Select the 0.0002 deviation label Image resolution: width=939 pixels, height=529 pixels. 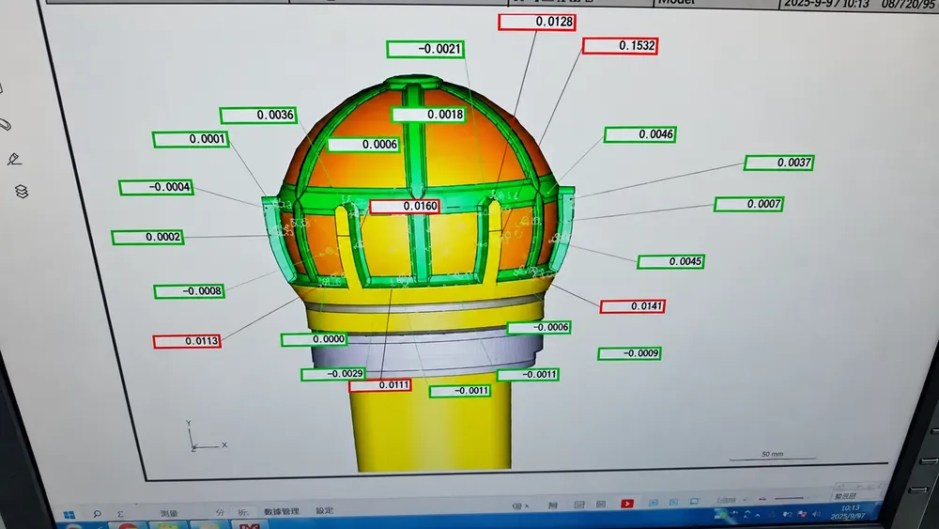(148, 237)
